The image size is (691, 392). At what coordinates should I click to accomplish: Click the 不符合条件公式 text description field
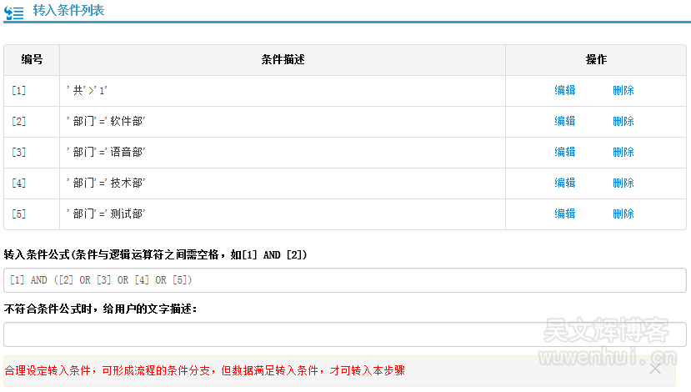click(x=345, y=334)
